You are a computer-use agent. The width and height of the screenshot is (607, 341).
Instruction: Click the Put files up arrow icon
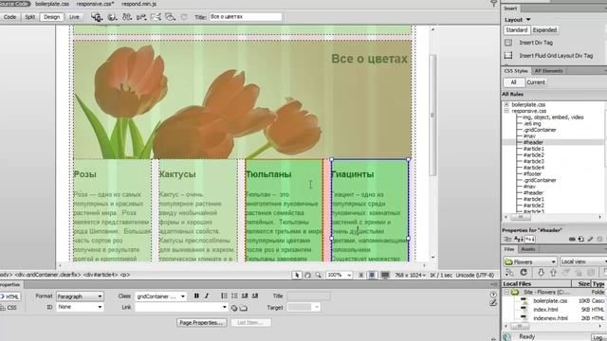click(553, 273)
